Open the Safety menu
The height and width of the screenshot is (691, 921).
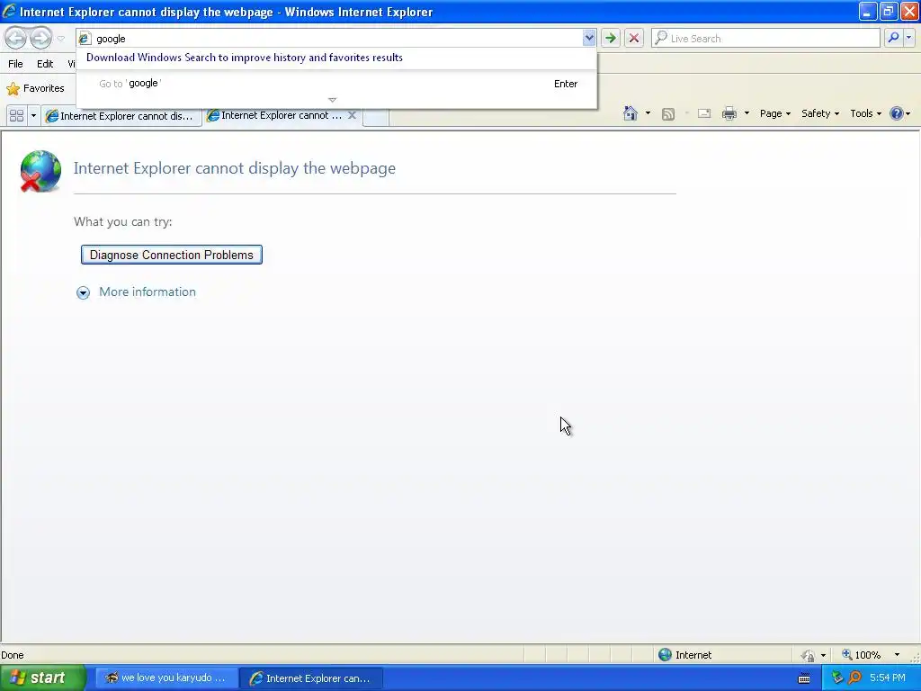click(820, 113)
